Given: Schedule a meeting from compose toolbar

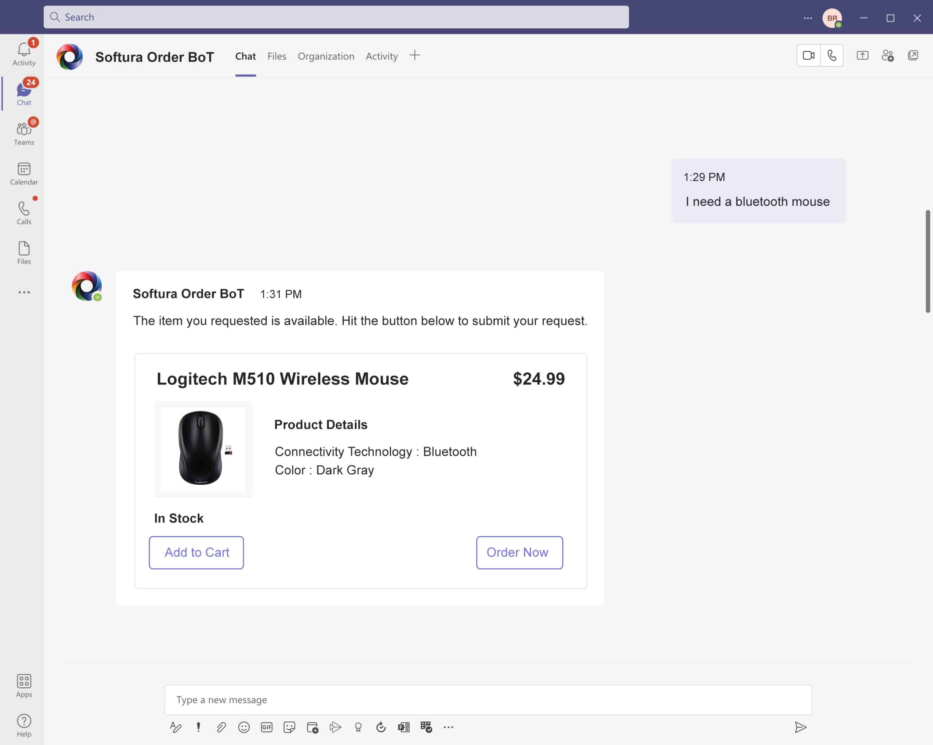Looking at the screenshot, I should pos(312,727).
